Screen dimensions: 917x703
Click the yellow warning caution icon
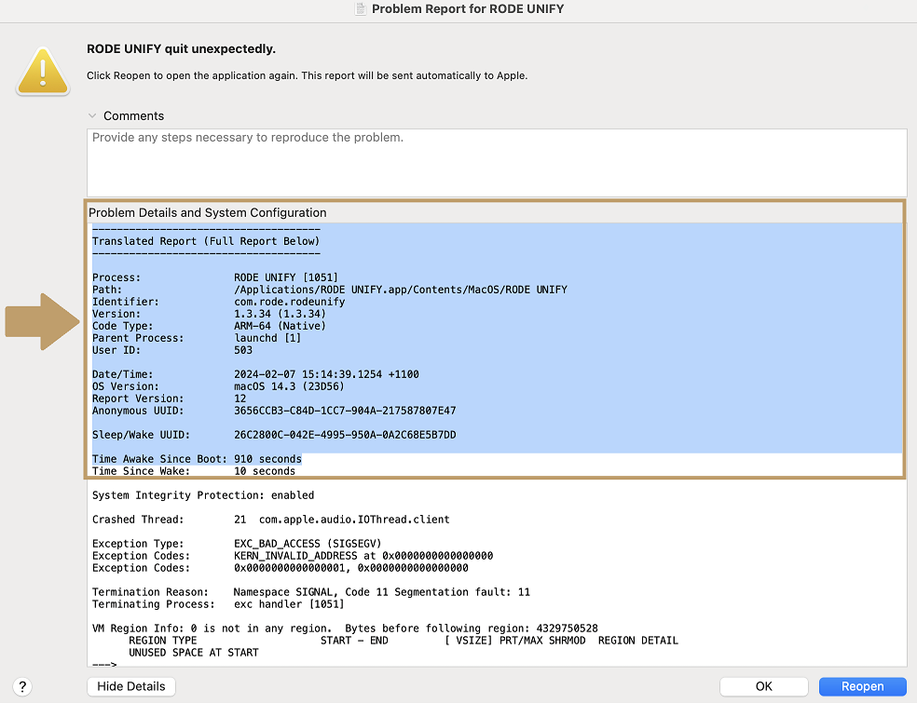(x=42, y=70)
